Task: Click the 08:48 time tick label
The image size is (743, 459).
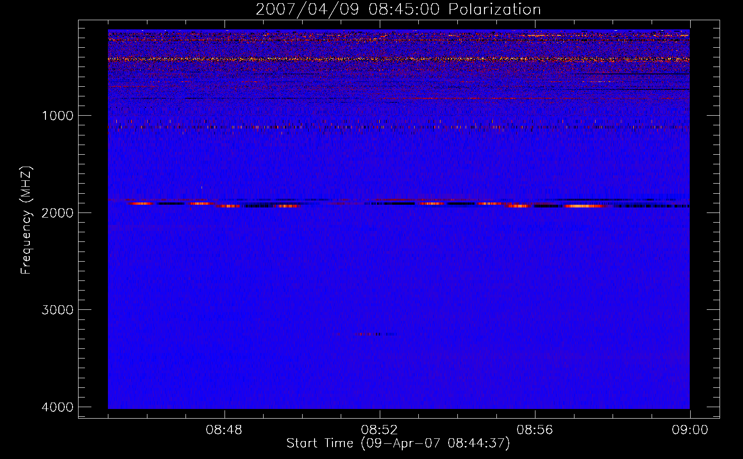Action: click(x=224, y=430)
